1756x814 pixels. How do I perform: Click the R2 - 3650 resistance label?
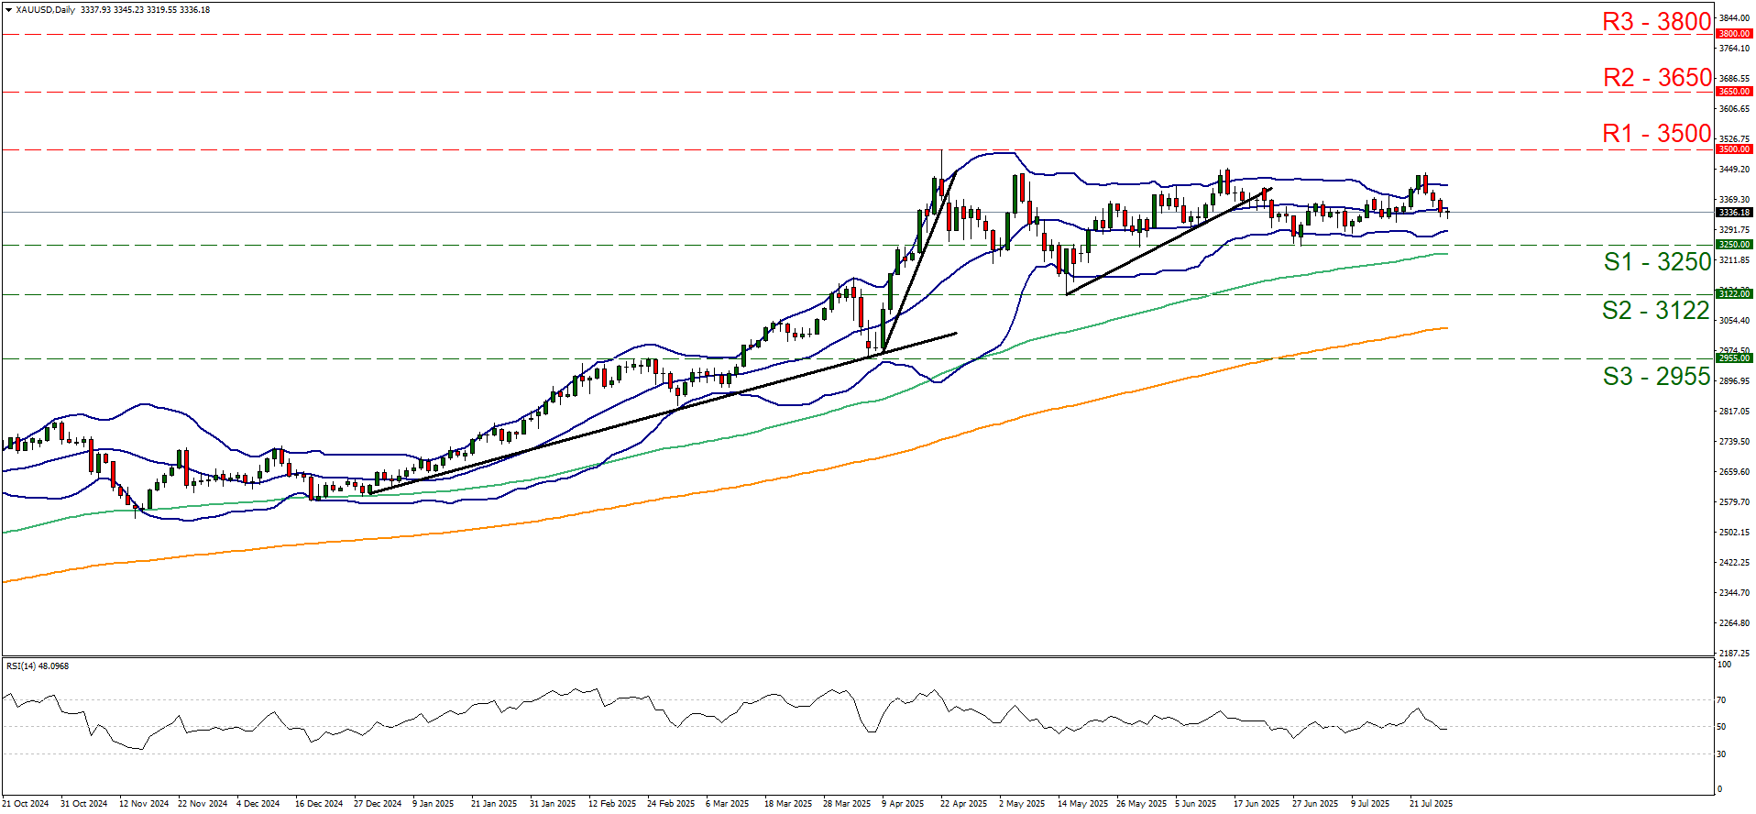coord(1657,77)
